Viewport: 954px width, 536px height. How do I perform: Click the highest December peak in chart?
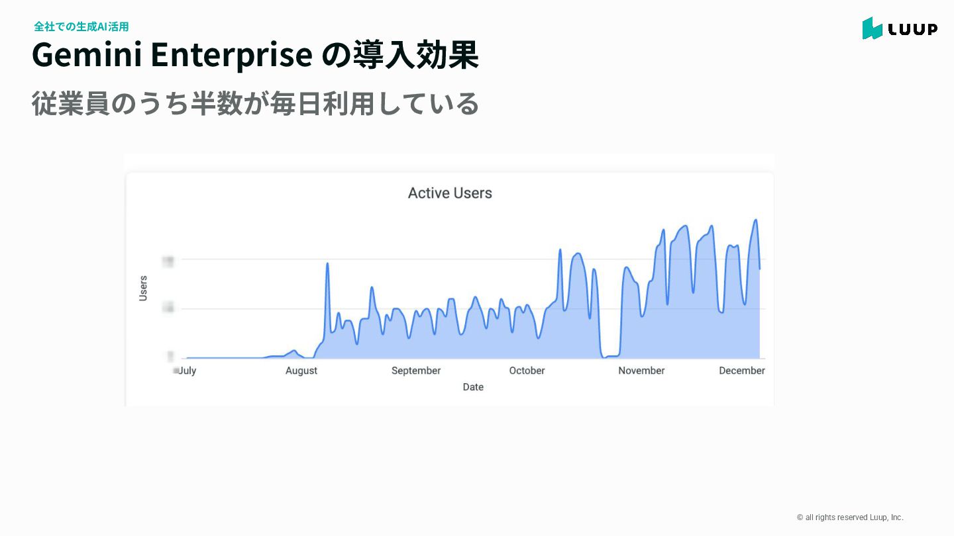click(756, 220)
